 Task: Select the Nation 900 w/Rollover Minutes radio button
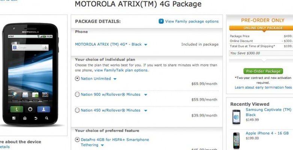click(x=77, y=94)
